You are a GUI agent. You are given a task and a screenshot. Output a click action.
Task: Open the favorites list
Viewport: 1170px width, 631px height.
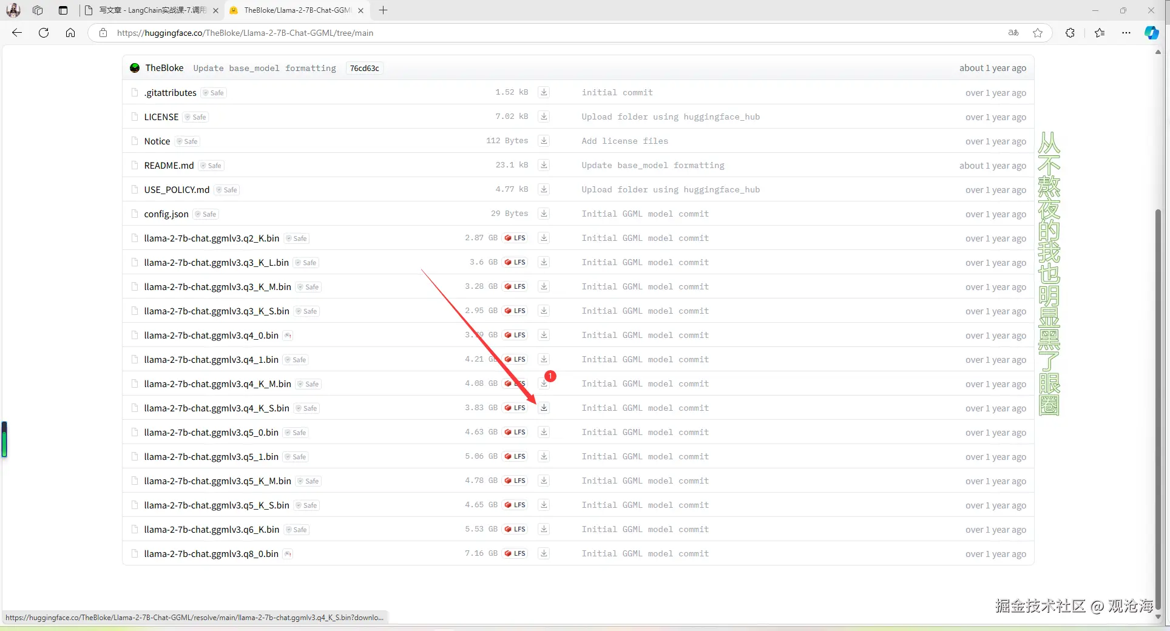(1100, 33)
